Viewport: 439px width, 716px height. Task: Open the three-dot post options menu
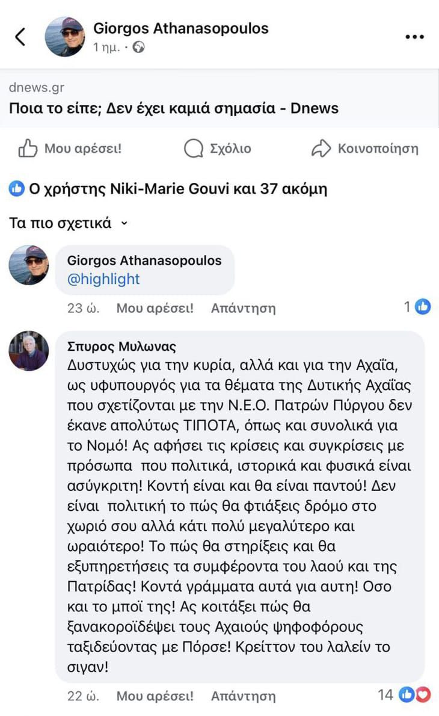click(x=415, y=37)
